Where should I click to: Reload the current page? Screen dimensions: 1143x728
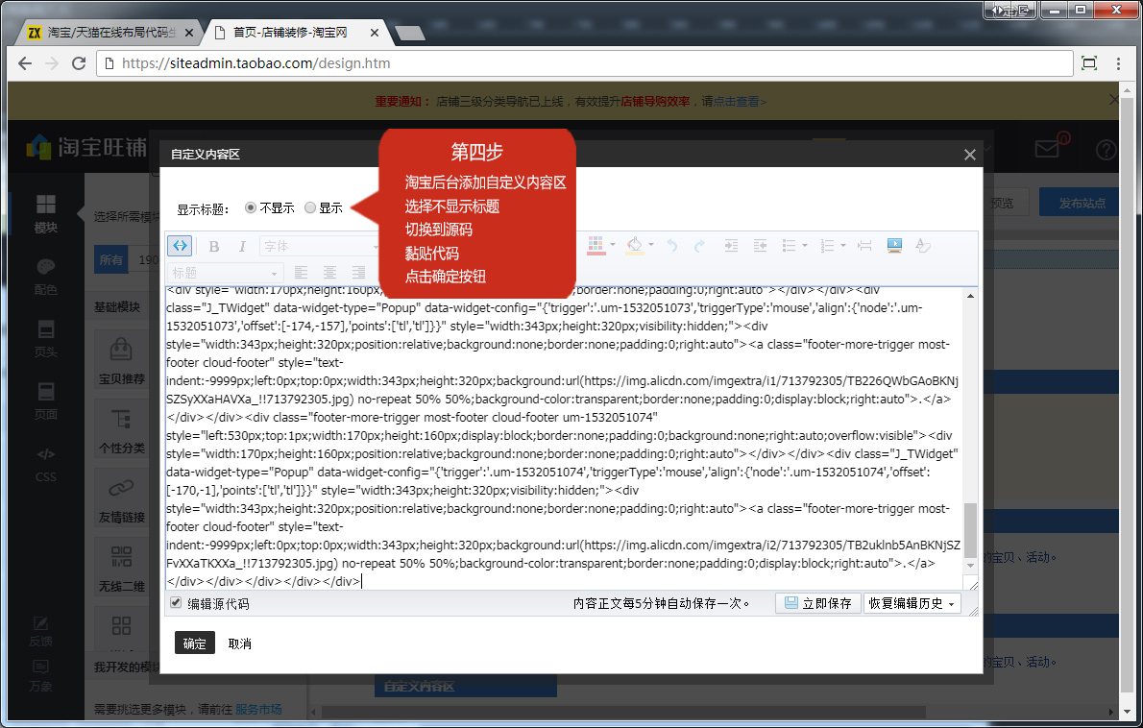point(79,63)
